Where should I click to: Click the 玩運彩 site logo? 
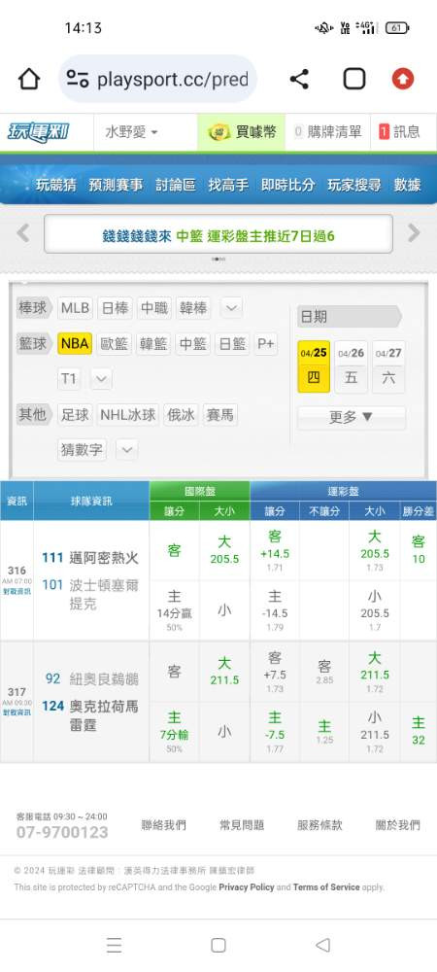tap(38, 132)
